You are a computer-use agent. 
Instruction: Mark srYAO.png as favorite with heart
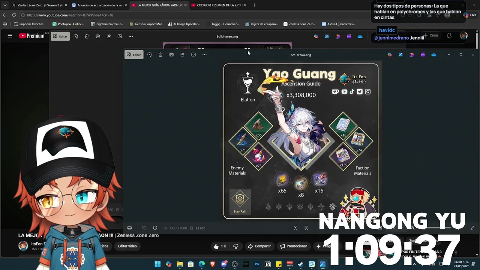[x=144, y=228]
